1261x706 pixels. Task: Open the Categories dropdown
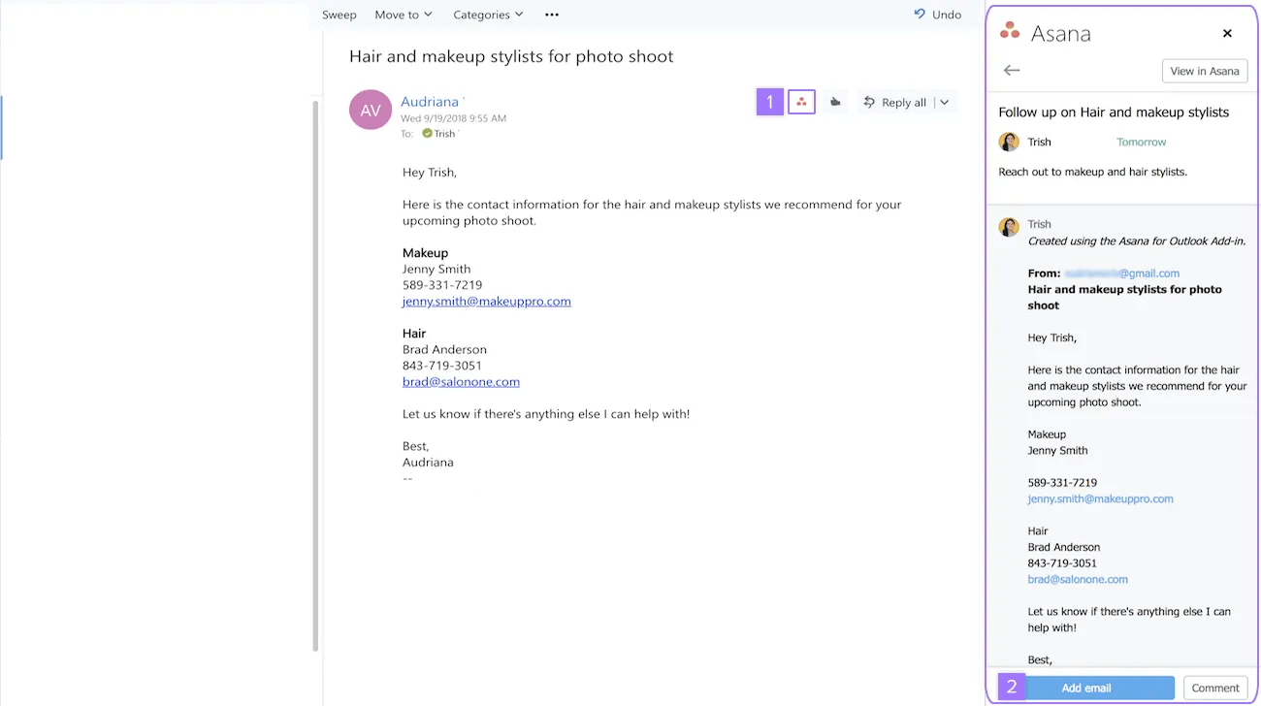(488, 15)
